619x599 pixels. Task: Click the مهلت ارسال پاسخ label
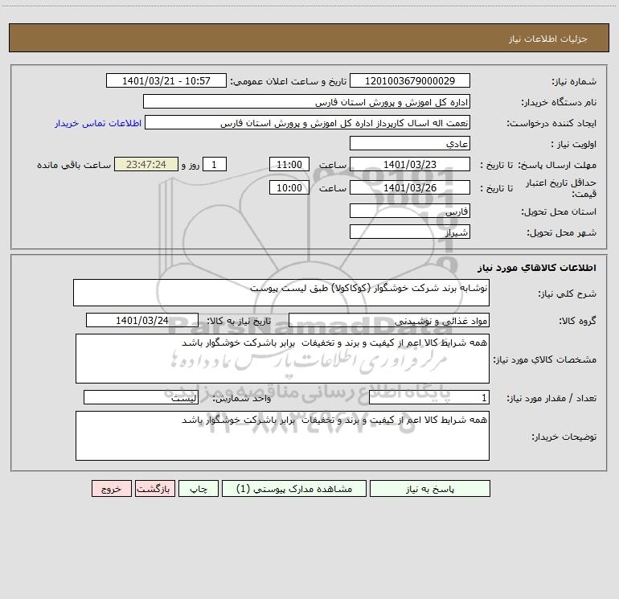coord(557,165)
